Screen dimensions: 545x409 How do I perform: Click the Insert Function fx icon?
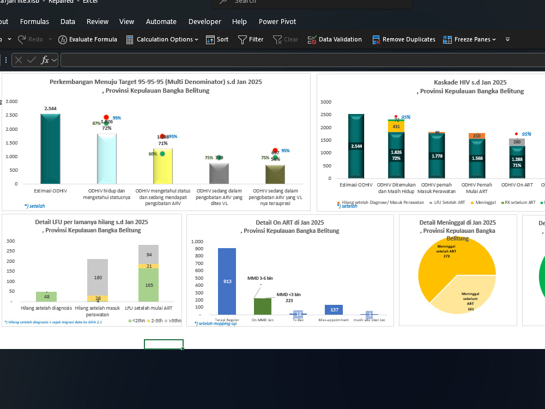tap(45, 60)
